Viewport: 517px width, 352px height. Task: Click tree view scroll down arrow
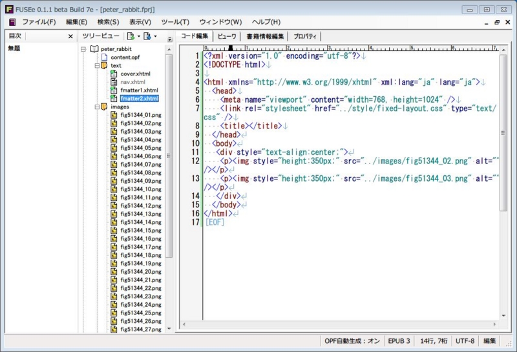[x=169, y=329]
